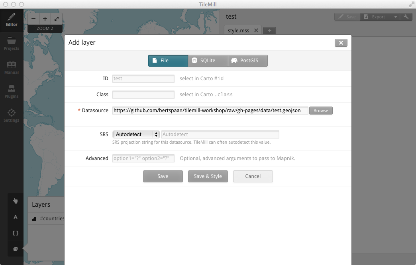Open the Editor sidebar section
This screenshot has height=265, width=416.
(12, 20)
